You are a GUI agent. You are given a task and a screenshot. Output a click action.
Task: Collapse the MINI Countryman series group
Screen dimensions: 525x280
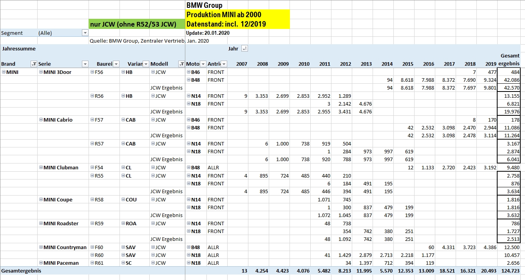coord(41,247)
